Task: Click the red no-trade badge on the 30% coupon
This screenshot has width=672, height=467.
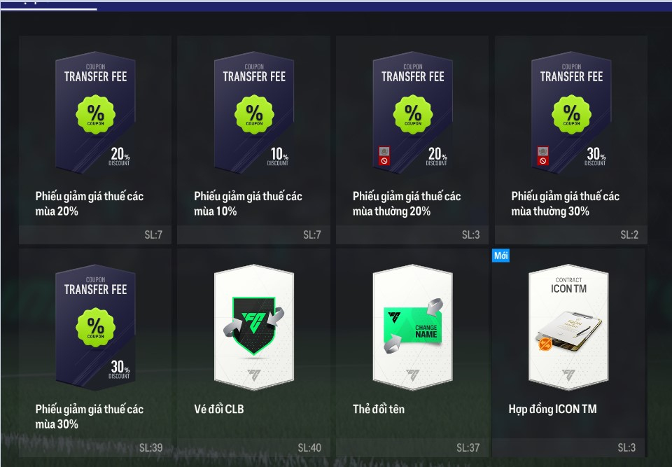Action: click(542, 161)
